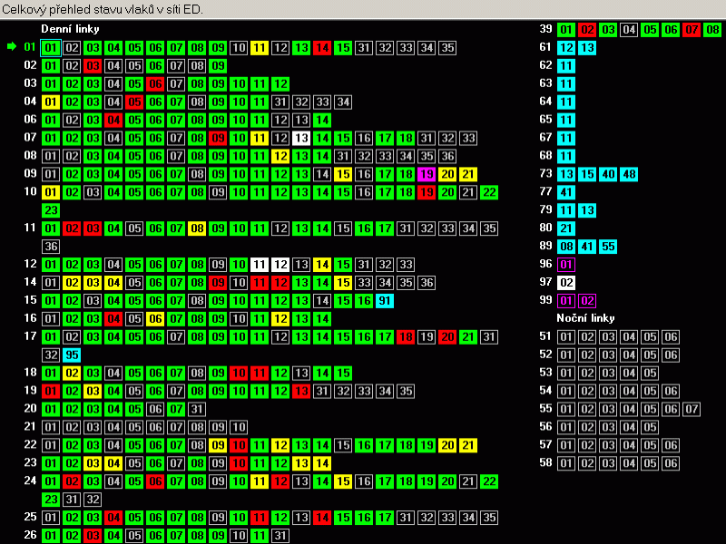726x544 pixels.
Task: Select yellow train 14 on line 12
Action: [x=322, y=264]
